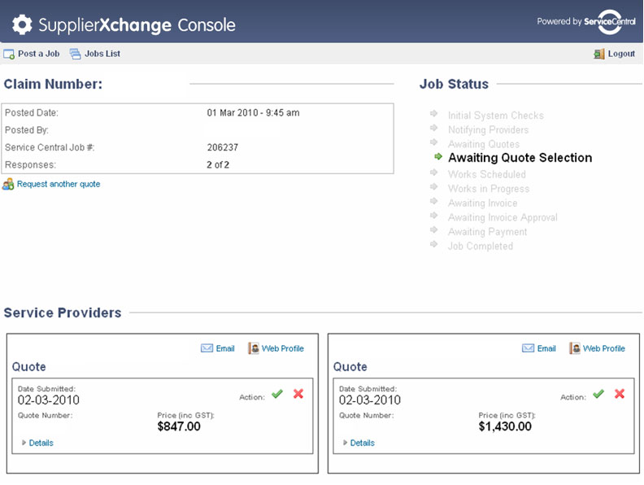
Task: Click arrow icon beside Works Scheduled
Action: pyautogui.click(x=433, y=173)
